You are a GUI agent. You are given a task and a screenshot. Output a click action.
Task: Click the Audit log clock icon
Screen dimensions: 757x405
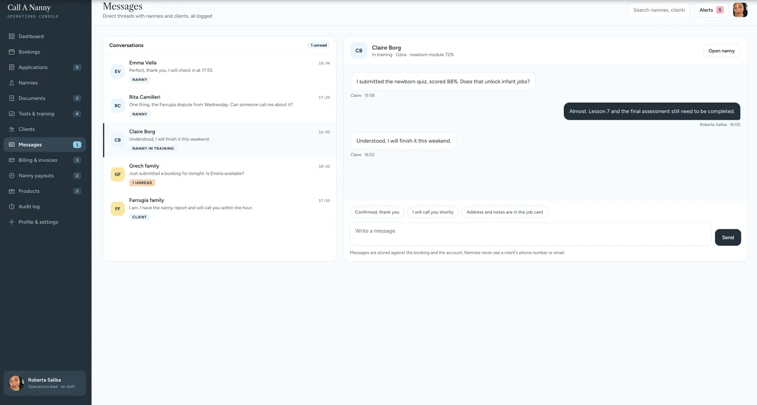pyautogui.click(x=12, y=207)
